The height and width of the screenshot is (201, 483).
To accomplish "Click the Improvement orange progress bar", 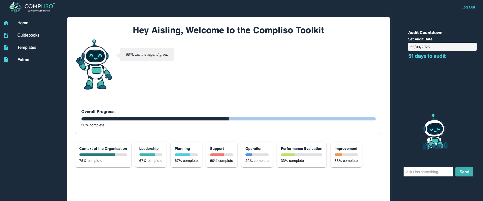I will point(346,155).
